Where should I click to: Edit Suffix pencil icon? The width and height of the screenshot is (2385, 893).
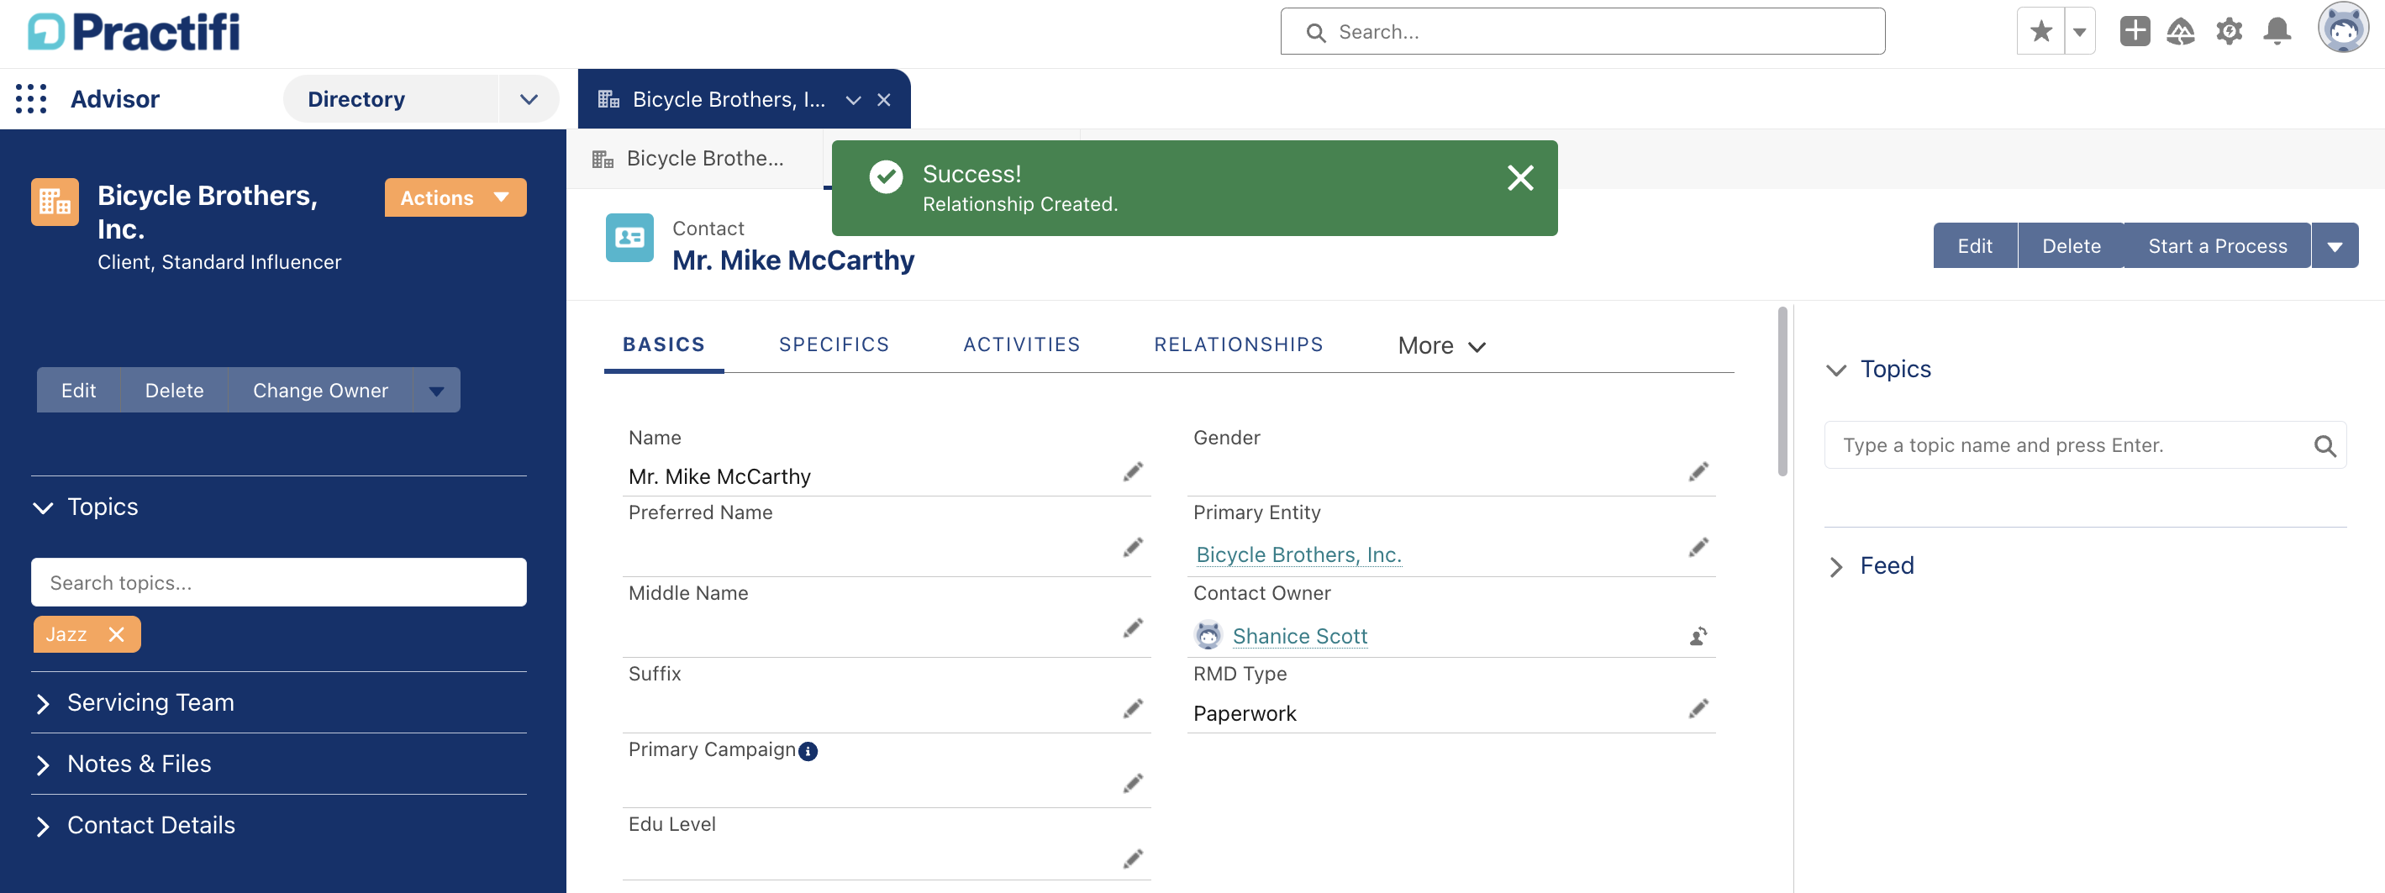pos(1132,709)
